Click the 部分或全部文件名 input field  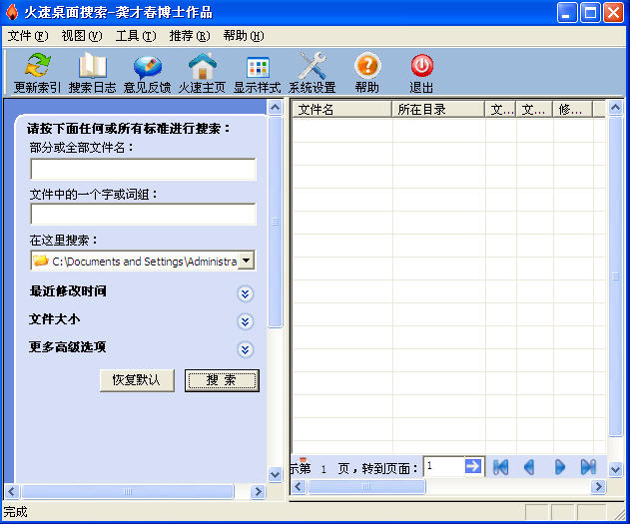pyautogui.click(x=143, y=169)
